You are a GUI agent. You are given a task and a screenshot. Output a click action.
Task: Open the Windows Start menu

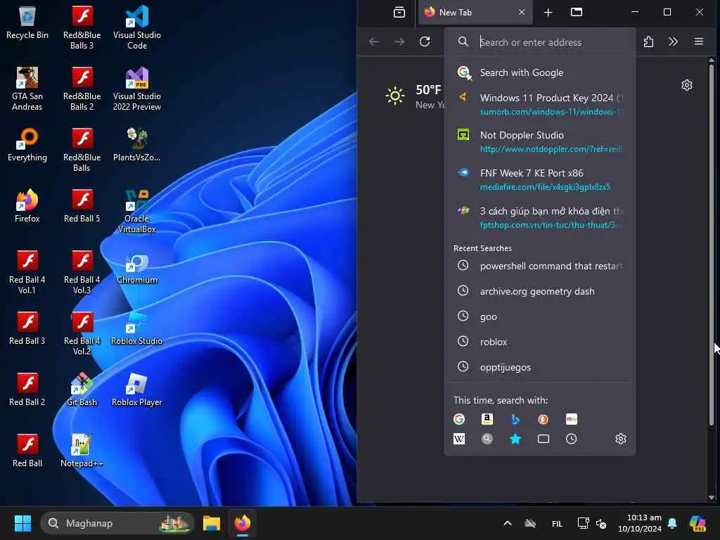click(22, 523)
